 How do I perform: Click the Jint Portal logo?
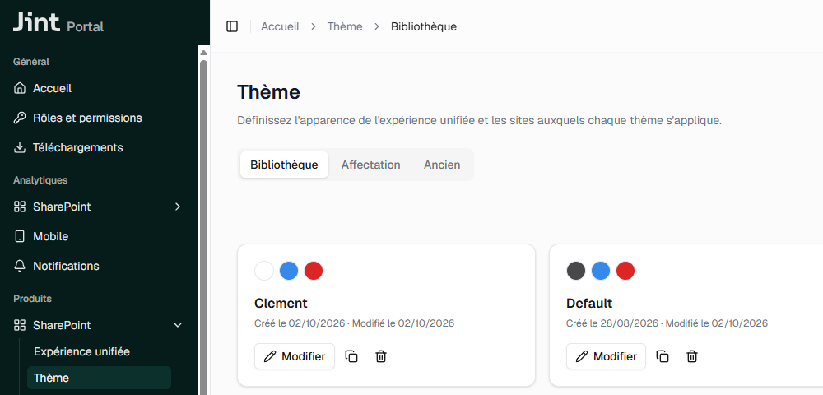(x=58, y=24)
